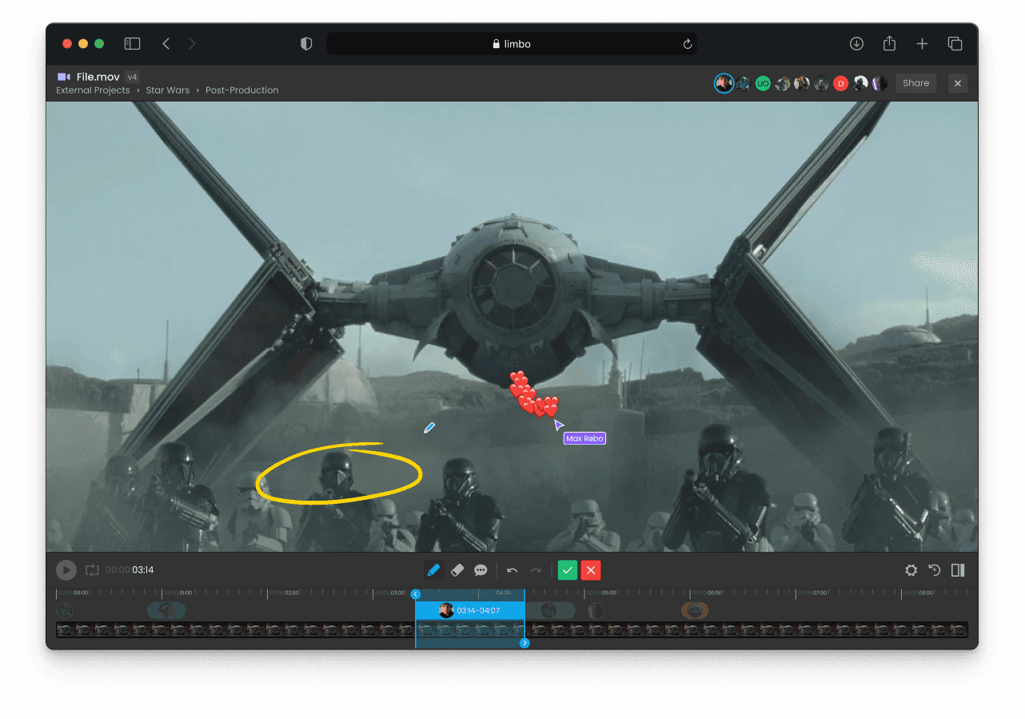
Task: Go to External Projects breadcrumb
Action: (x=93, y=90)
